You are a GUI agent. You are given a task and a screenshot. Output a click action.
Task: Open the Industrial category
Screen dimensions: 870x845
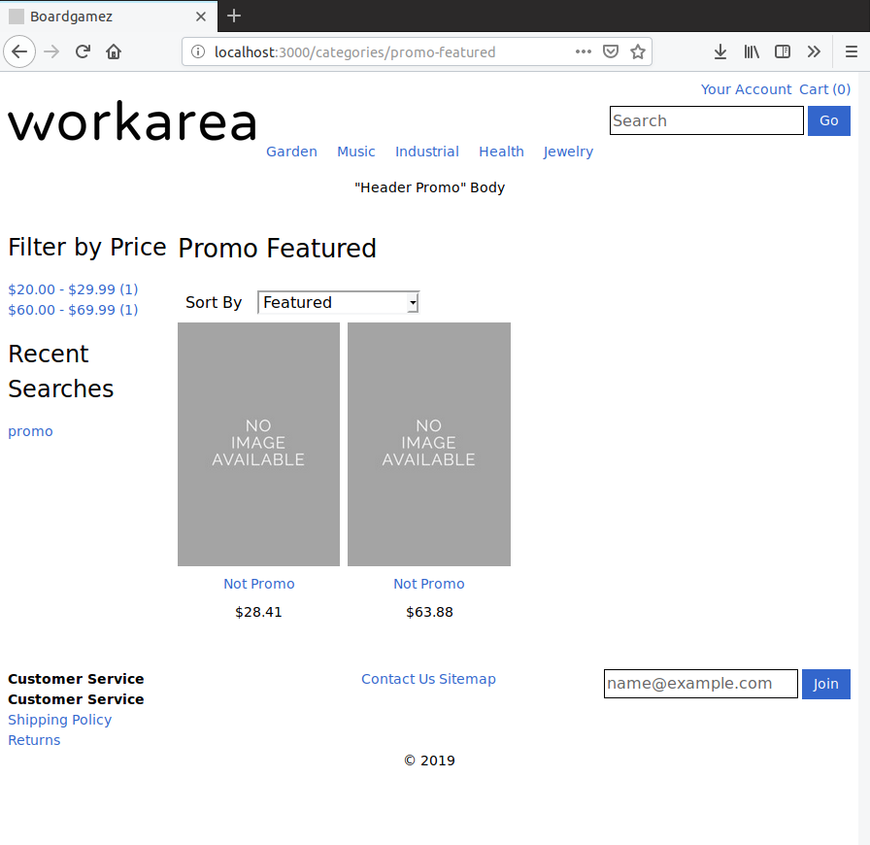pyautogui.click(x=426, y=152)
